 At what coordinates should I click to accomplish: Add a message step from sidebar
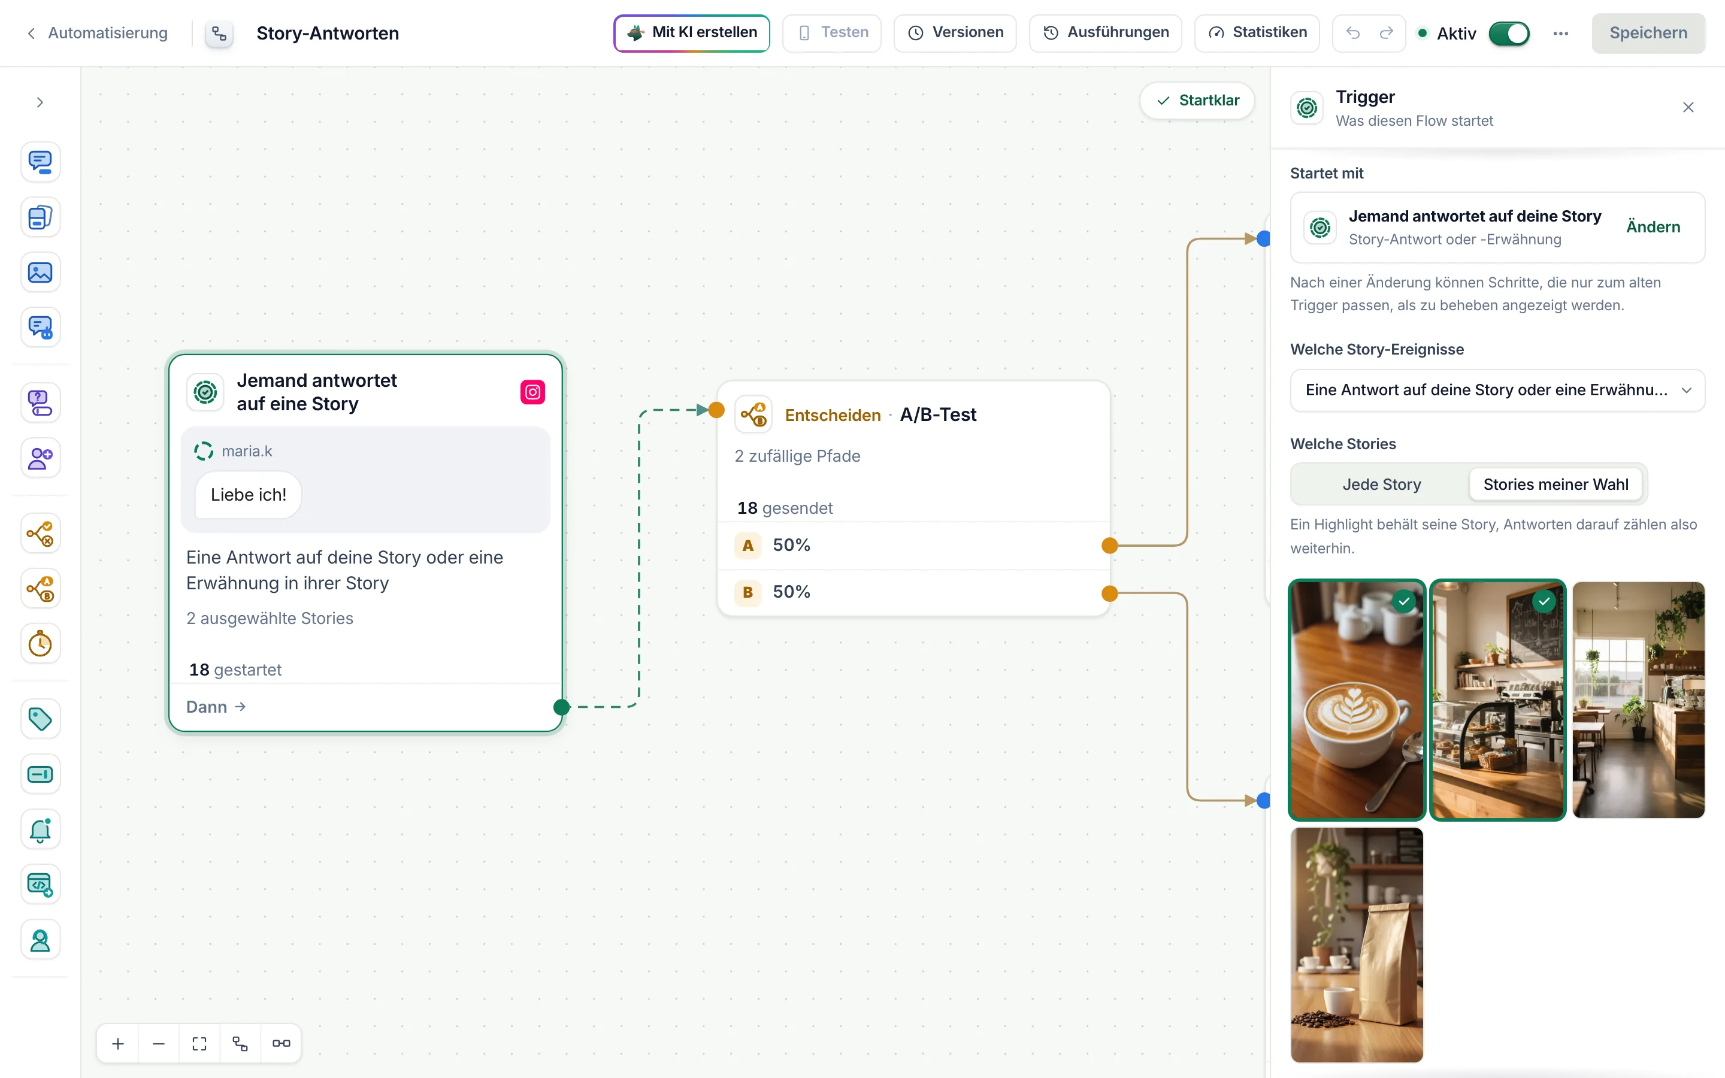40,162
